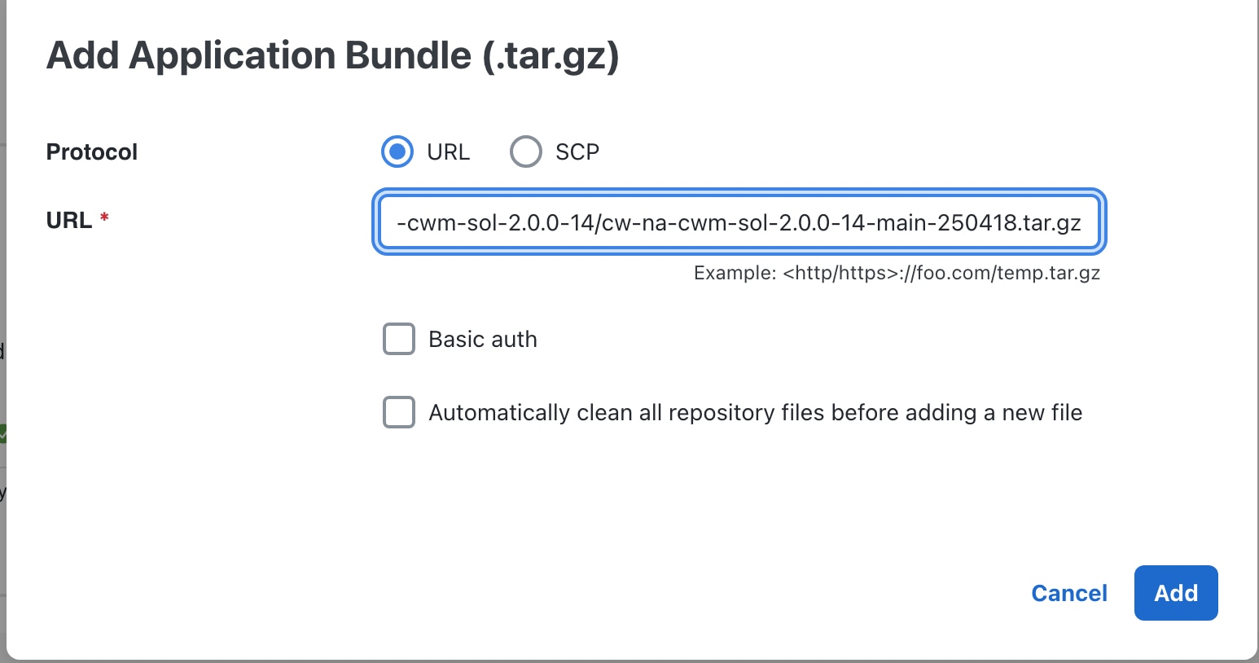Click the green check icon behind dialog edge
Viewport: 1259px width, 663px height.
pos(2,433)
